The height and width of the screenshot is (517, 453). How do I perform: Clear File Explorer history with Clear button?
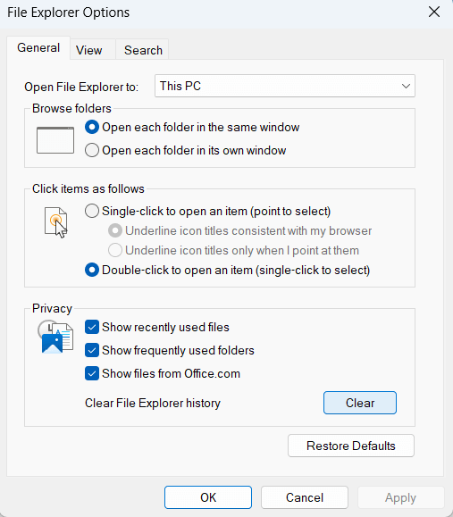pyautogui.click(x=359, y=403)
